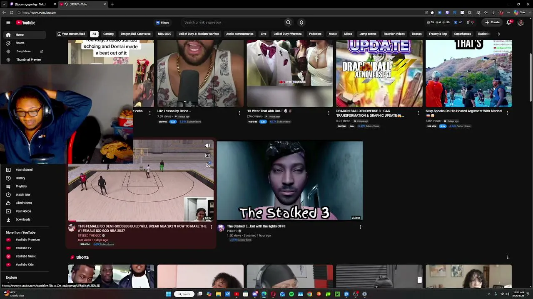
Task: Show more filter chips with the right arrow
Action: click(498, 34)
